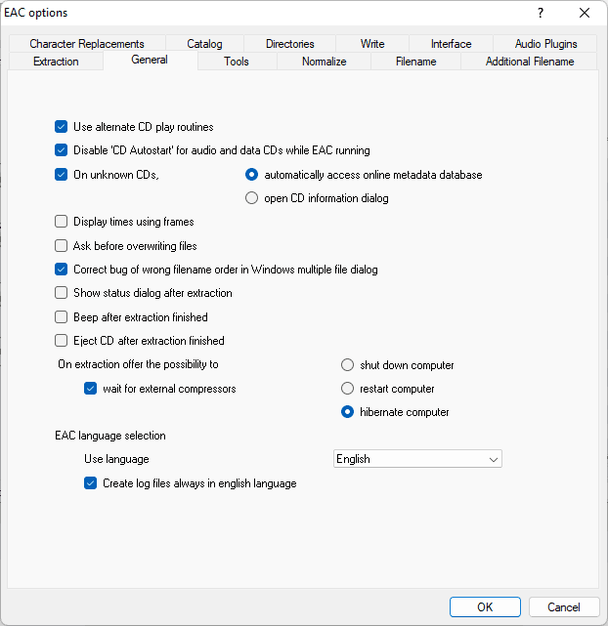Viewport: 608px width, 626px height.
Task: Enable Display times using frames
Action: 62,222
